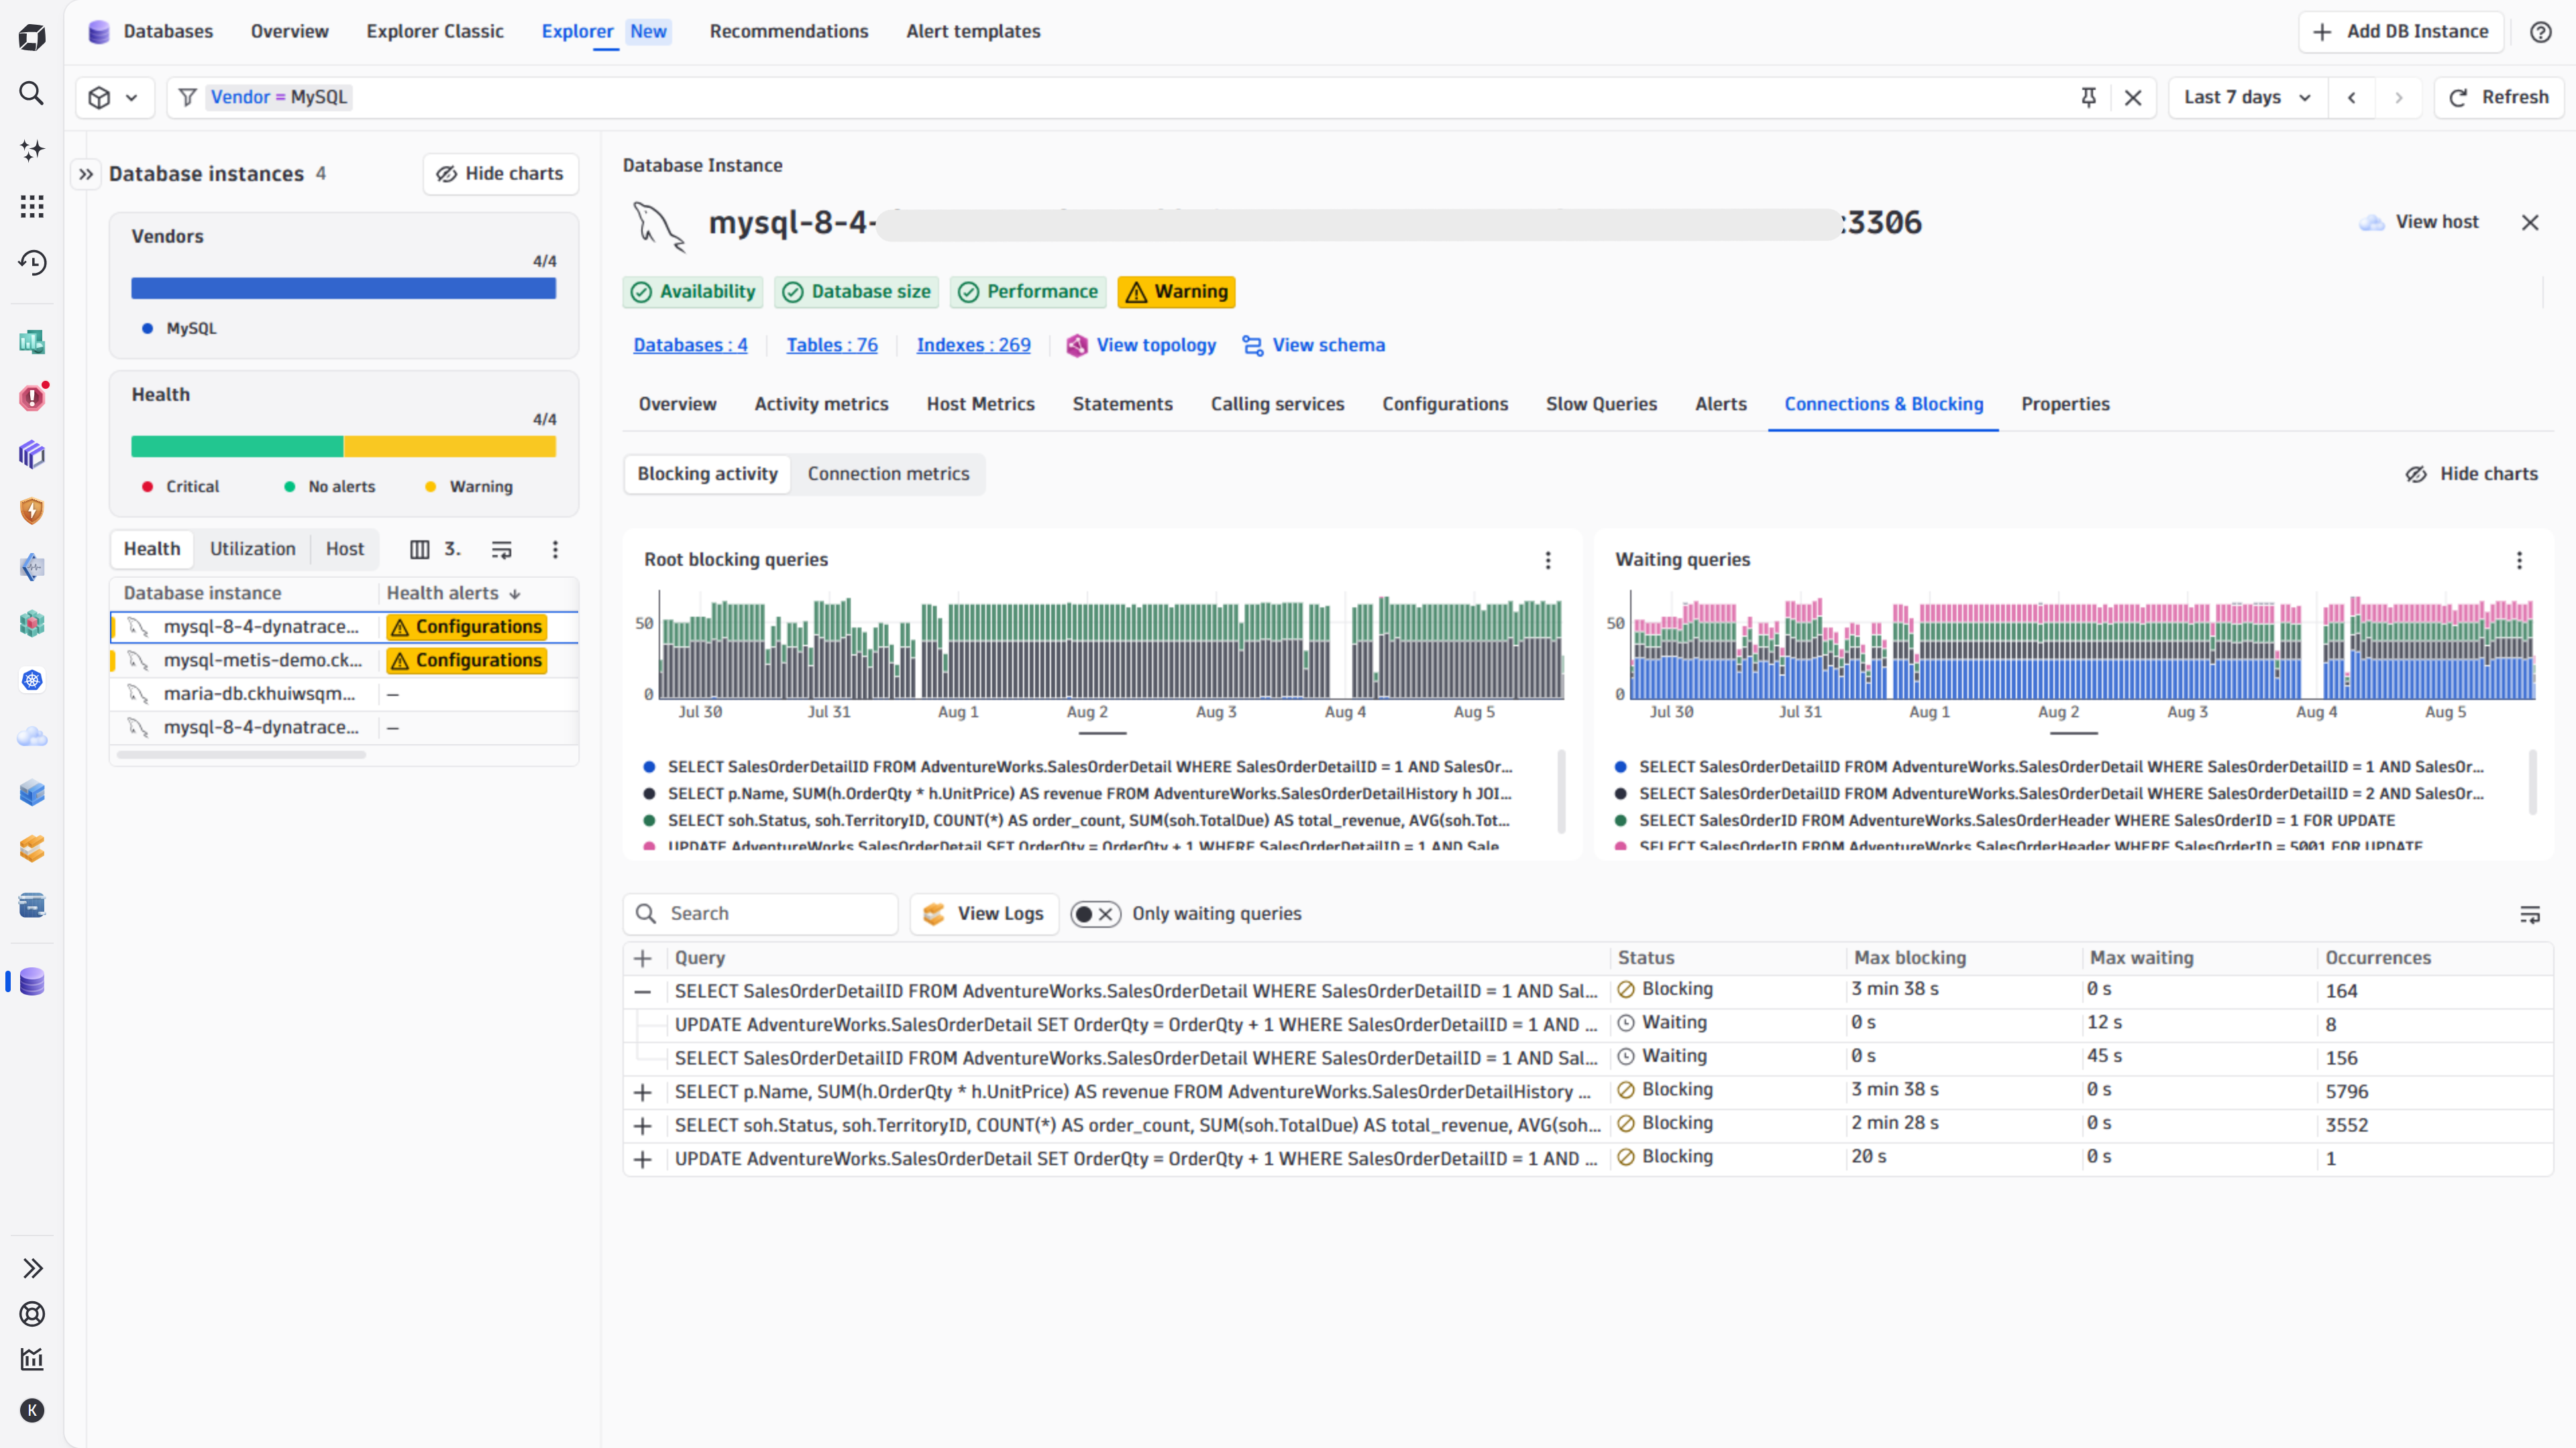Sort by Health alerts column

[454, 593]
